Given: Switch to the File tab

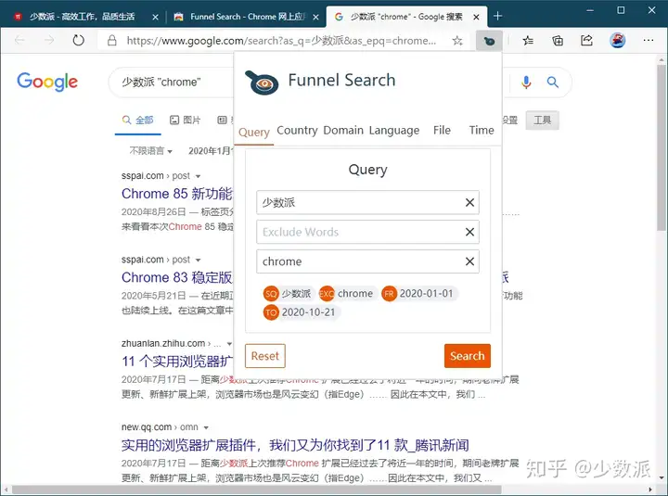Looking at the screenshot, I should pos(442,131).
